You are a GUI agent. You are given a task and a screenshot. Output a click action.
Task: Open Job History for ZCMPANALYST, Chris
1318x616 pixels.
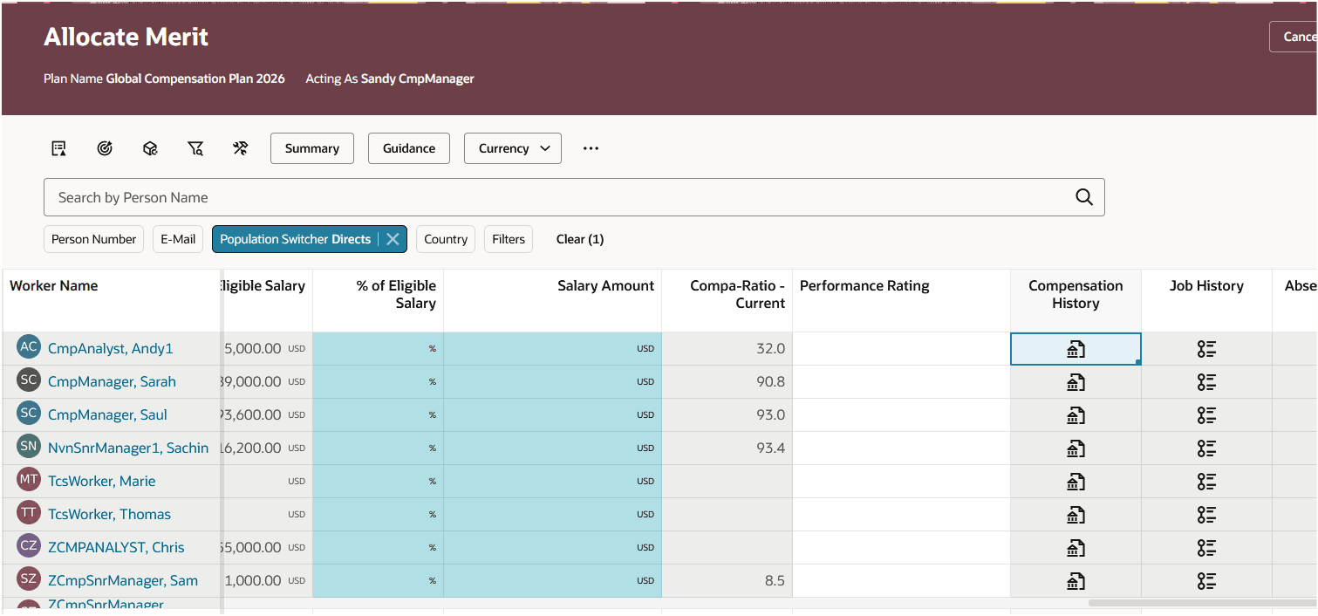tap(1206, 548)
